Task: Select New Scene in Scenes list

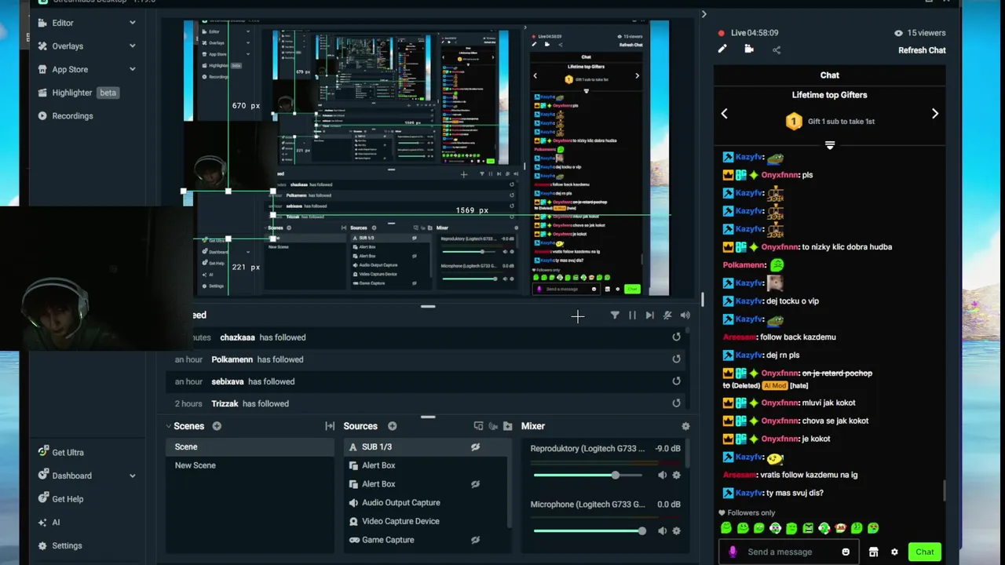Action: [250, 465]
